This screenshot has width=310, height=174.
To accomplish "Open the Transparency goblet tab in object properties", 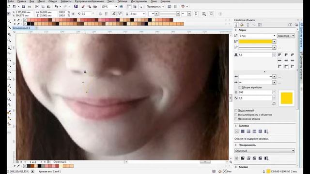I will (248, 25).
